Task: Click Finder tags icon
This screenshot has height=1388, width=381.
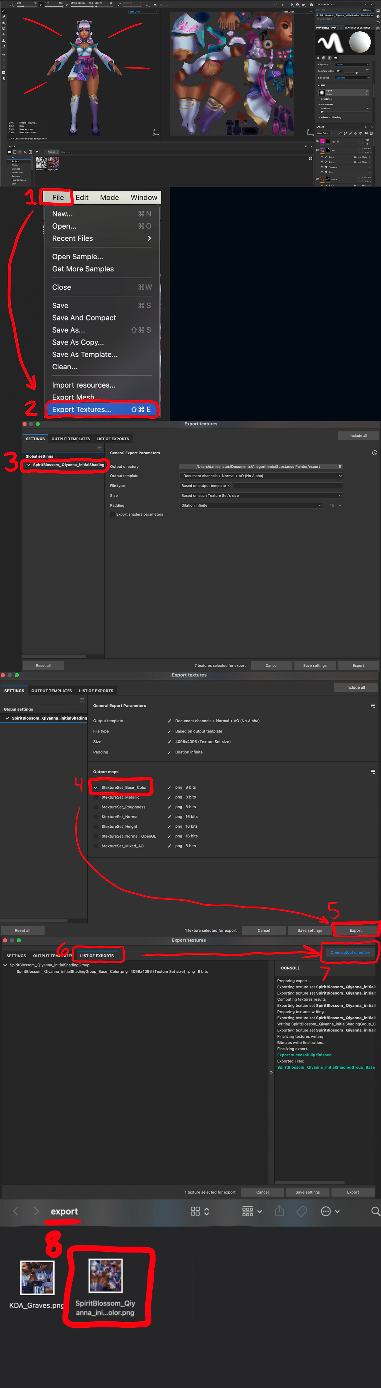Action: click(x=302, y=1211)
